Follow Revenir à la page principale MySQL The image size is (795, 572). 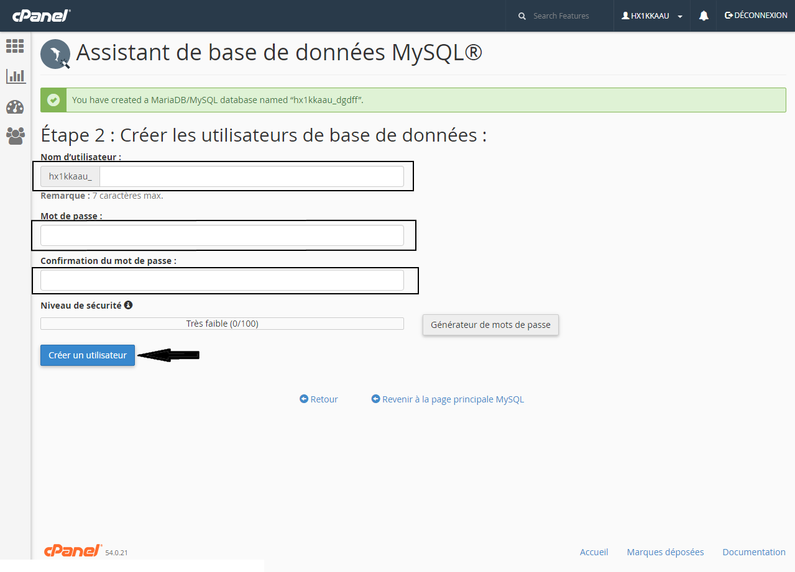point(448,399)
